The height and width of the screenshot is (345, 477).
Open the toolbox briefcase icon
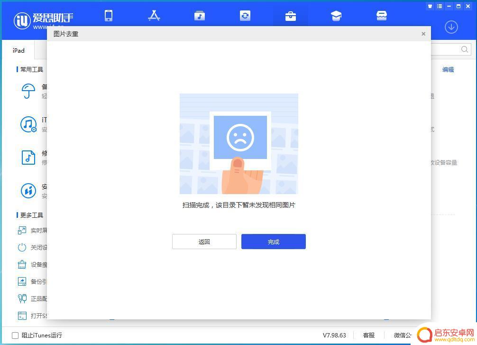pos(291,16)
